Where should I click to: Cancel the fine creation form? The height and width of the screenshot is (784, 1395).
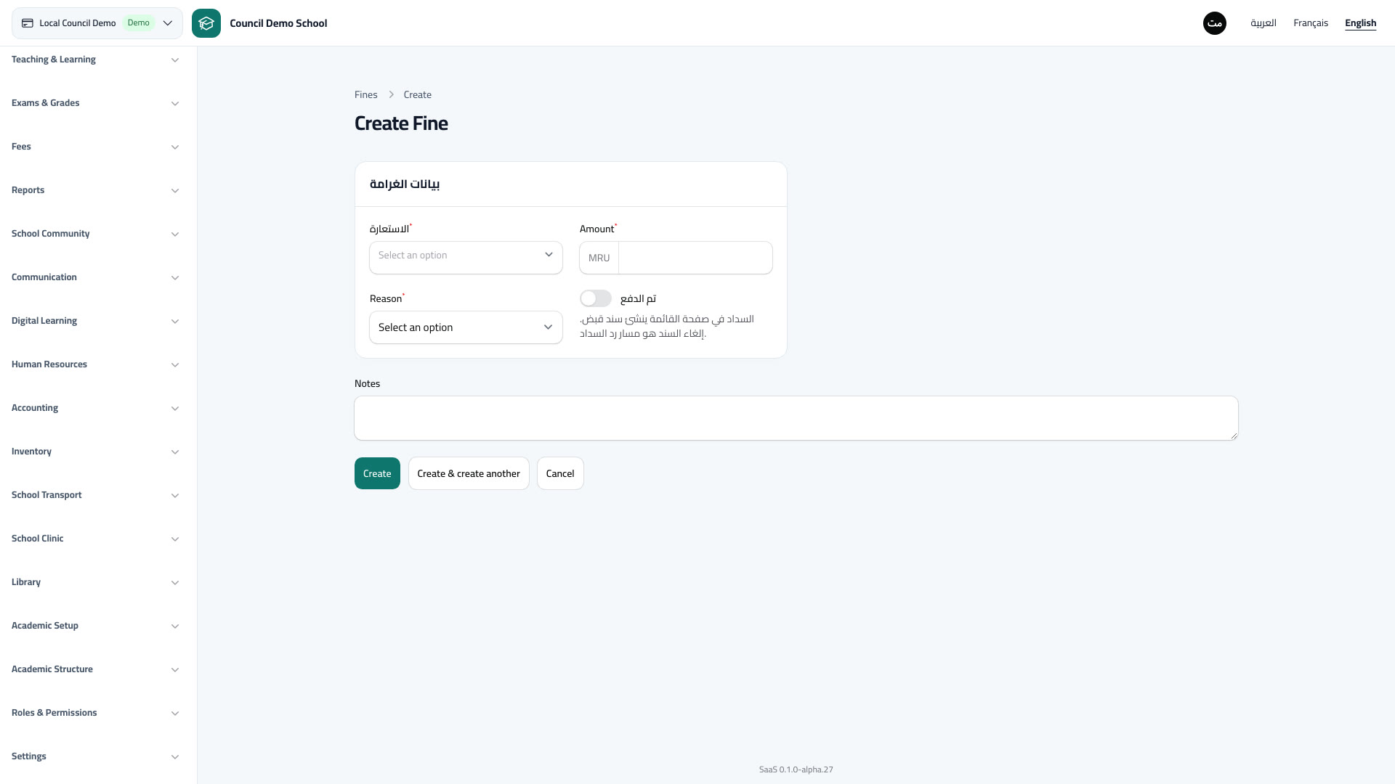coord(560,473)
